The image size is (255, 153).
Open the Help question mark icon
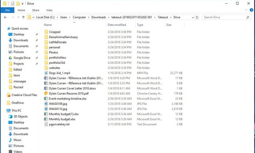[251, 10]
